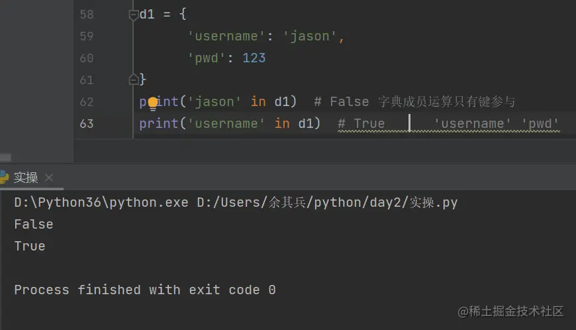The image size is (576, 330).
Task: Click line number 60 in the gutter
Action: click(x=87, y=58)
